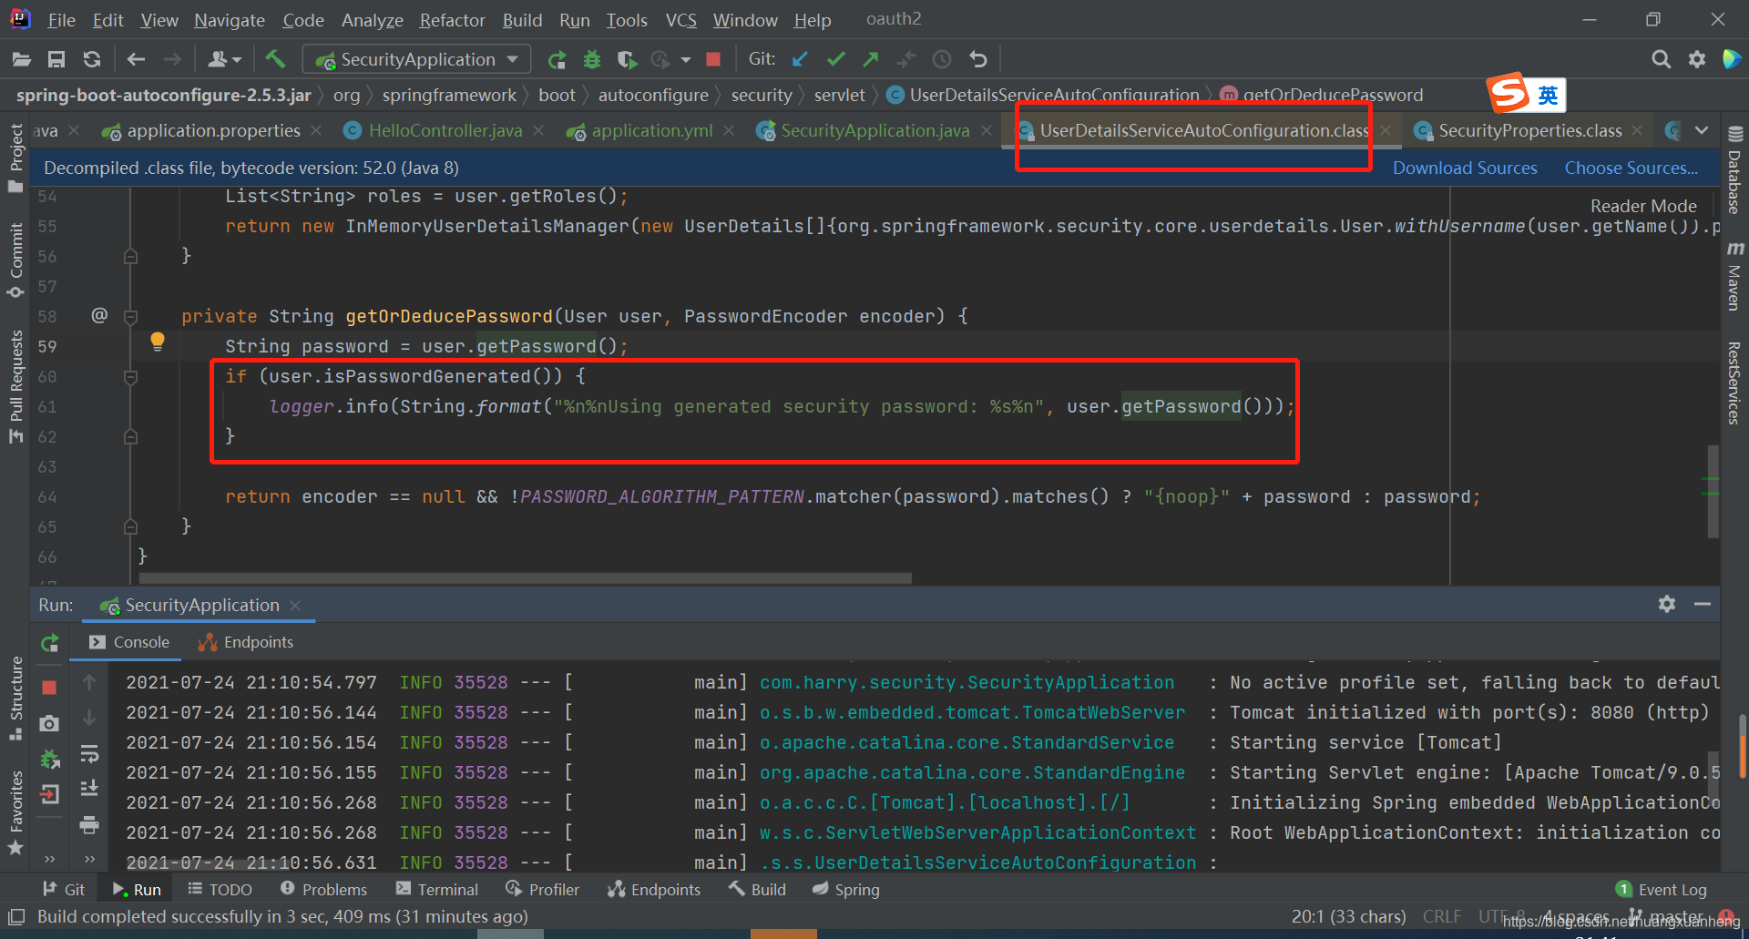Click the intention light bulb on line 59

click(158, 342)
